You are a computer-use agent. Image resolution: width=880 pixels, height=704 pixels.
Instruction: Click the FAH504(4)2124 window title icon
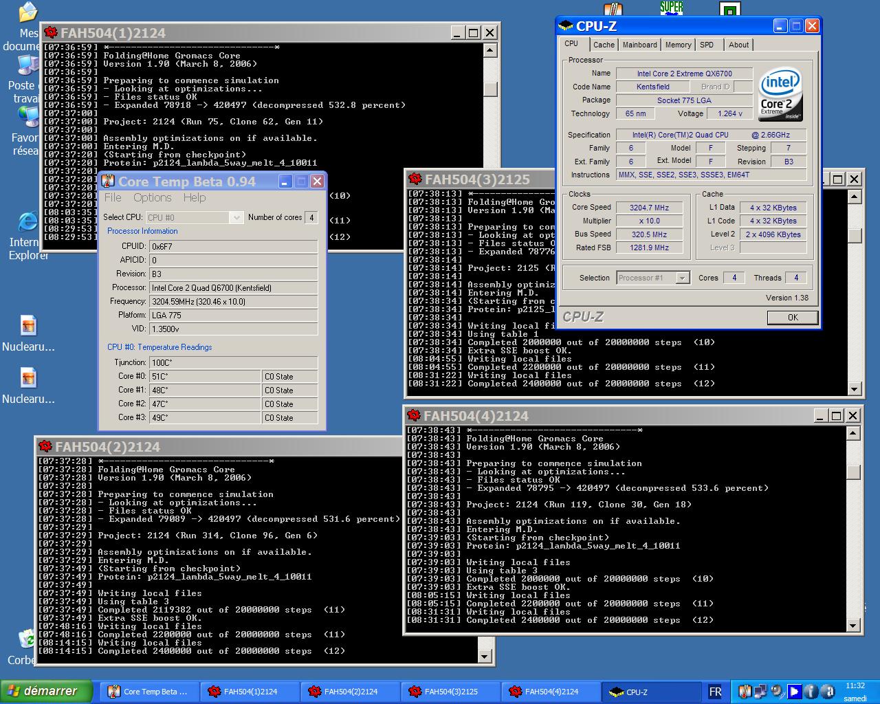pyautogui.click(x=413, y=416)
